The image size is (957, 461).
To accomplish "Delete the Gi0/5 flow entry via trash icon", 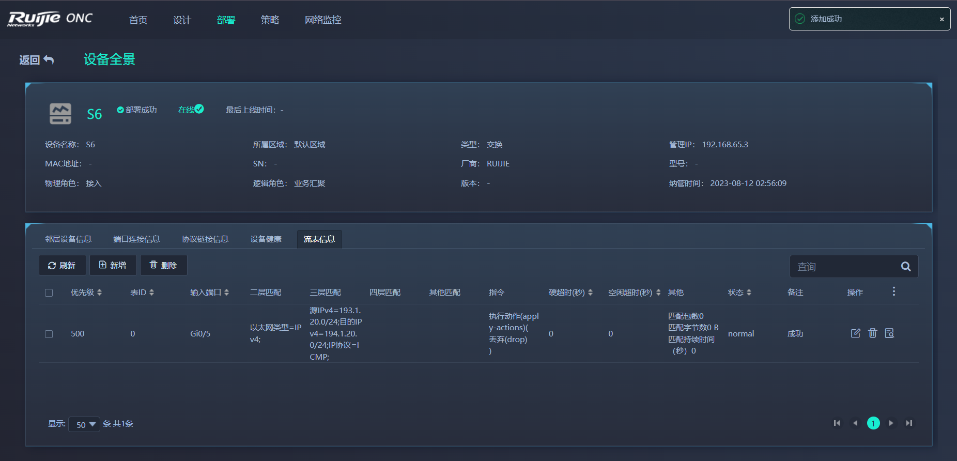I will 873,333.
